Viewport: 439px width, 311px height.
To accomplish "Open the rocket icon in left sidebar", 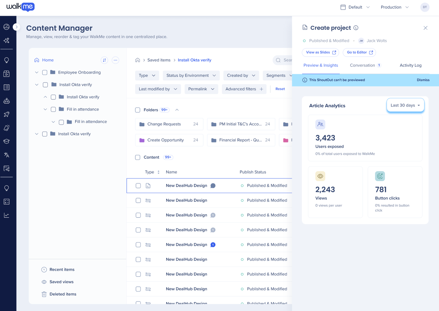I will tap(6, 114).
